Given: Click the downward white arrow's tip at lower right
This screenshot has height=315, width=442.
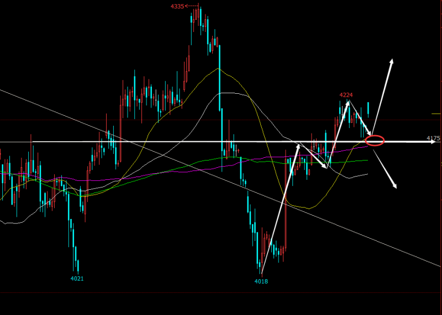Looking at the screenshot, I should 396,188.
